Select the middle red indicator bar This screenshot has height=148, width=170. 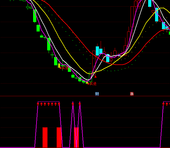(x=59, y=137)
